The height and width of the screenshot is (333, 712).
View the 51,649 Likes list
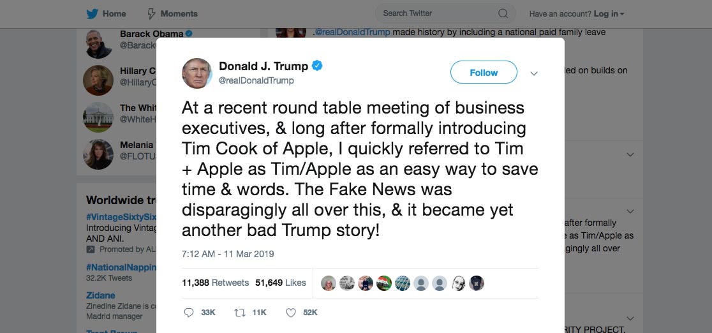pyautogui.click(x=281, y=283)
